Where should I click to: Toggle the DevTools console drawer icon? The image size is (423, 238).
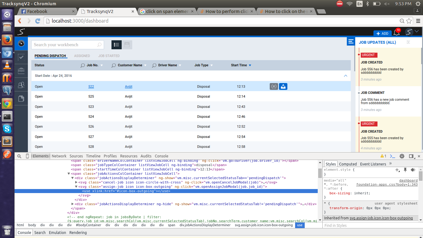click(392, 156)
